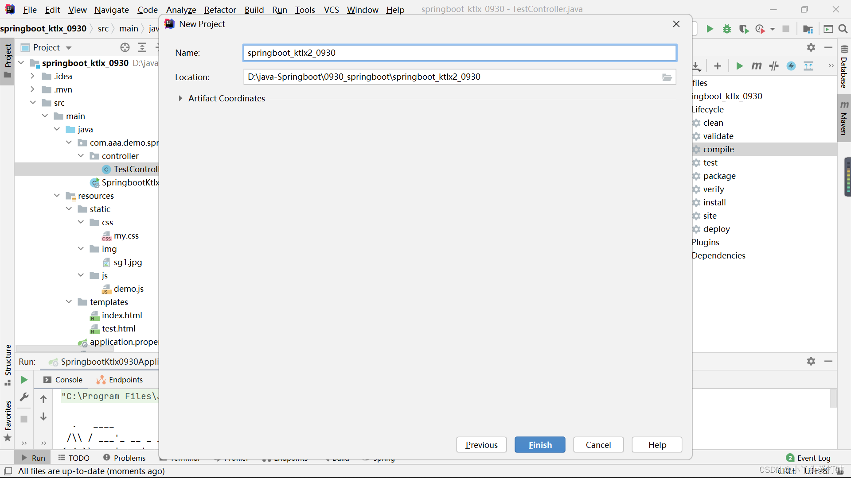Image resolution: width=851 pixels, height=478 pixels.
Task: Click the Project Structure icon
Action: point(808,29)
